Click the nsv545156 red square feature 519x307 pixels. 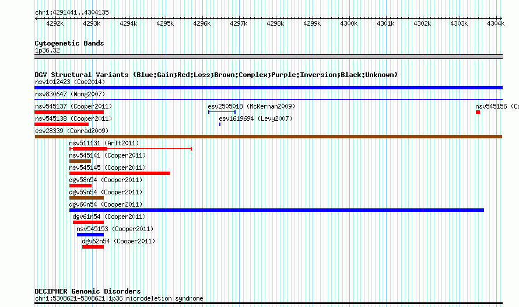tap(478, 112)
